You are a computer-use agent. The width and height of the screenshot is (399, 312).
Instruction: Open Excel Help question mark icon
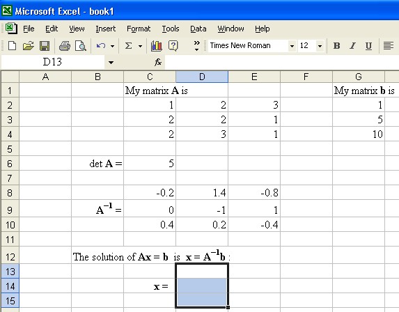(x=173, y=46)
